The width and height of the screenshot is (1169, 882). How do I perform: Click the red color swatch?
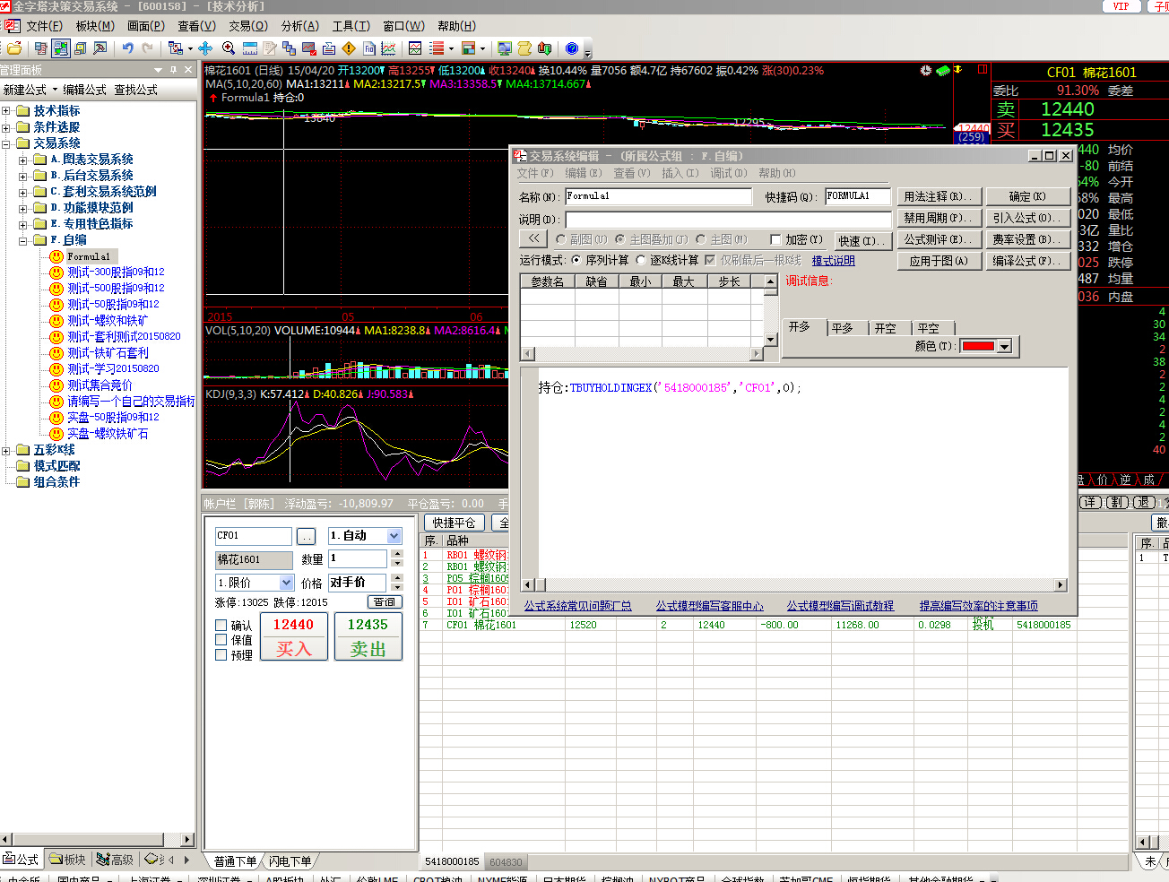977,347
